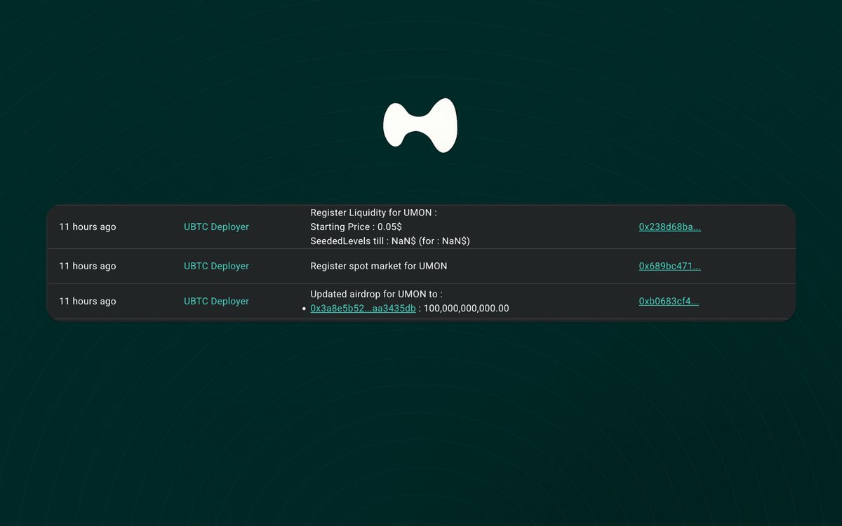Viewport: 842px width, 526px height.
Task: Click UBTC Deployer in Updated airdrop row
Action: click(x=216, y=301)
